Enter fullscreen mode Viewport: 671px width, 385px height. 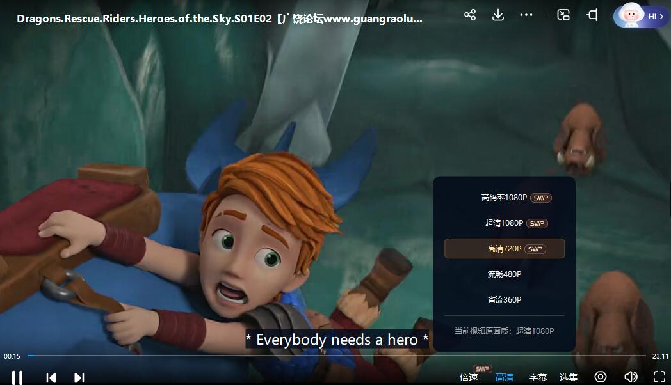pyautogui.click(x=659, y=377)
